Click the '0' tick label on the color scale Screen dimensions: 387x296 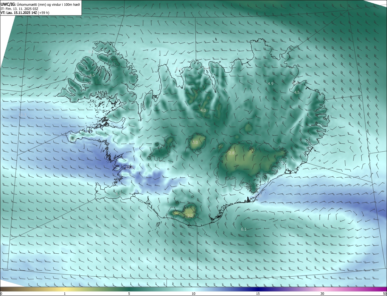coord(1,294)
